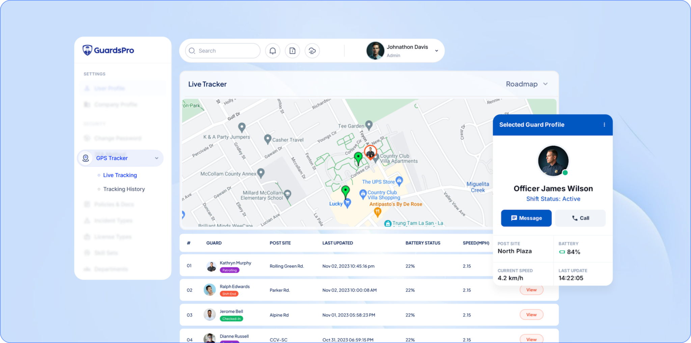This screenshot has width=691, height=343.
Task: Open Tracking History submenu item
Action: click(124, 189)
